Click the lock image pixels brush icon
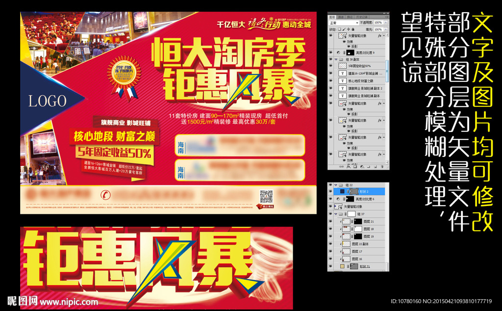Screen dimensions: 502x311 [344, 29]
